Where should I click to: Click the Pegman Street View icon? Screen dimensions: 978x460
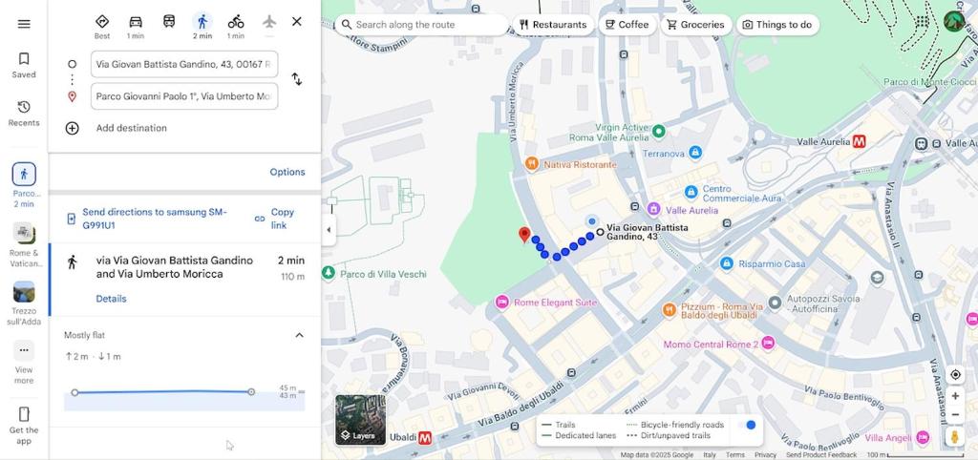coord(954,436)
